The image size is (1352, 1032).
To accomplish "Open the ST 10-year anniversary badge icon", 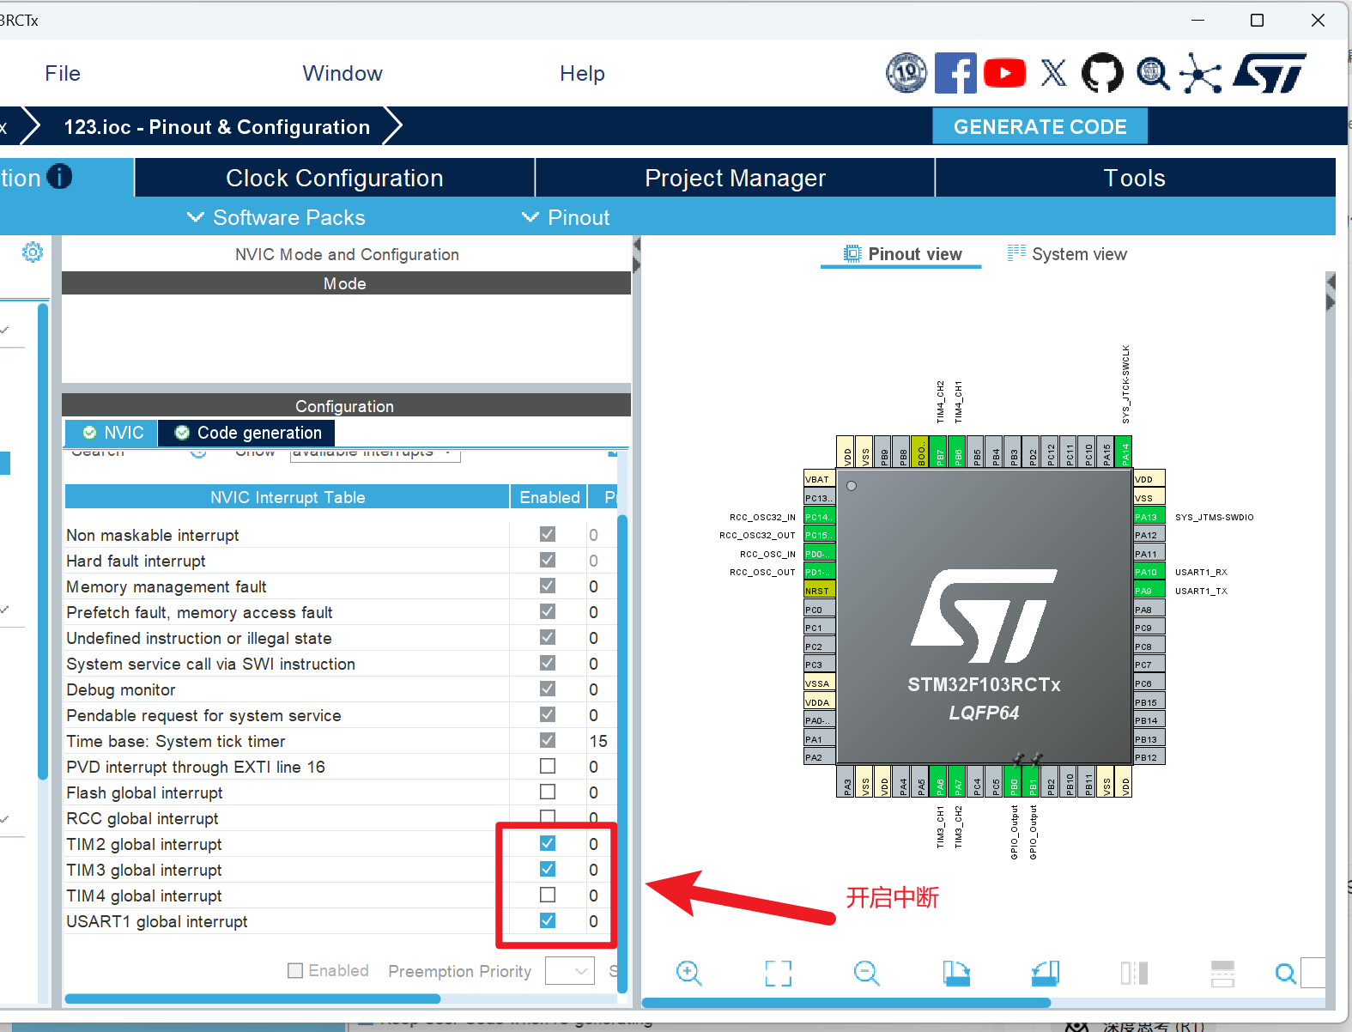I will (906, 73).
